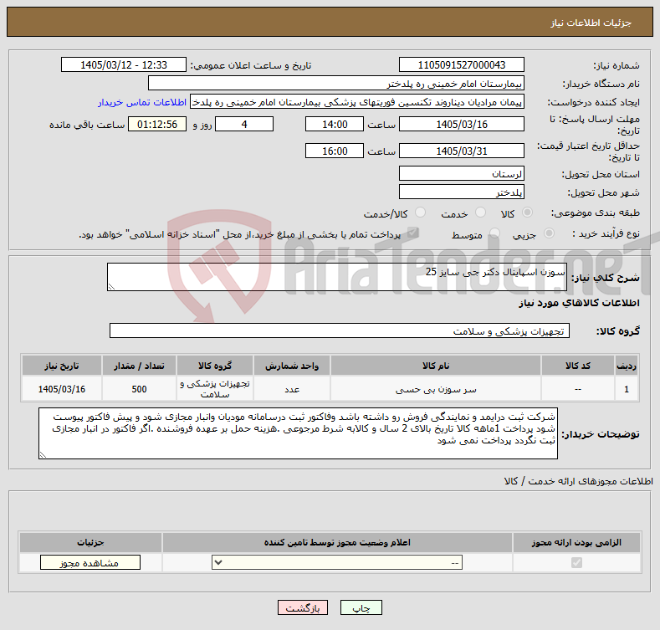
Task: Click the مشاهده مجوز button
Action: [90, 562]
